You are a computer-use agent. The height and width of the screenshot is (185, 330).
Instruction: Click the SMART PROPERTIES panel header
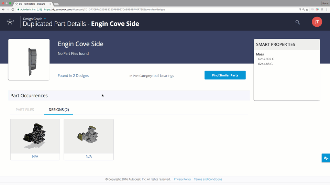click(287, 45)
